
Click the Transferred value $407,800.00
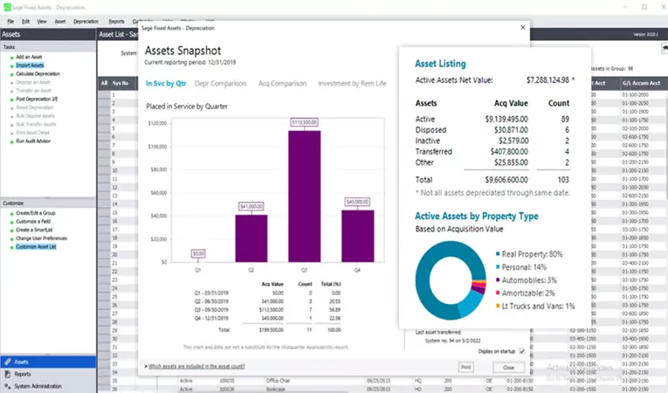click(509, 152)
